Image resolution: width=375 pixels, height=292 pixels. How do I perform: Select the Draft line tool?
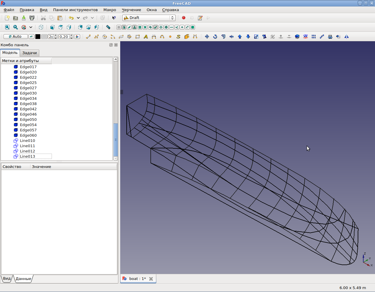88,37
